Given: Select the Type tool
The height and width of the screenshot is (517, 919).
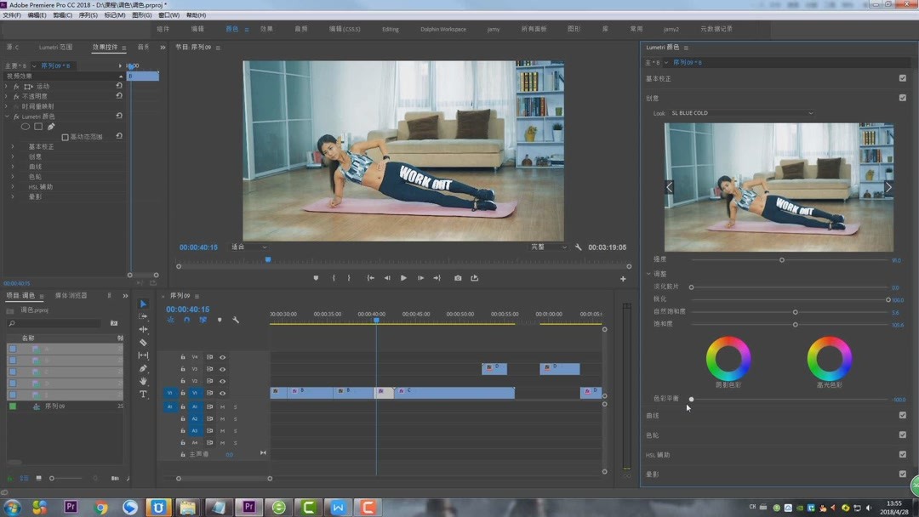Looking at the screenshot, I should pyautogui.click(x=143, y=395).
